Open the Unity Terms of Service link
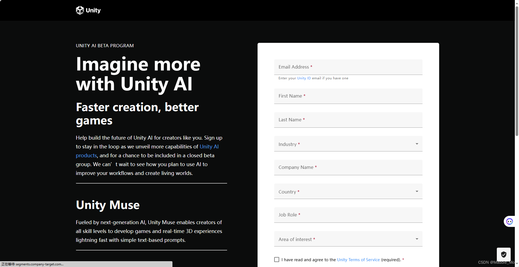Image resolution: width=519 pixels, height=267 pixels. 358,260
